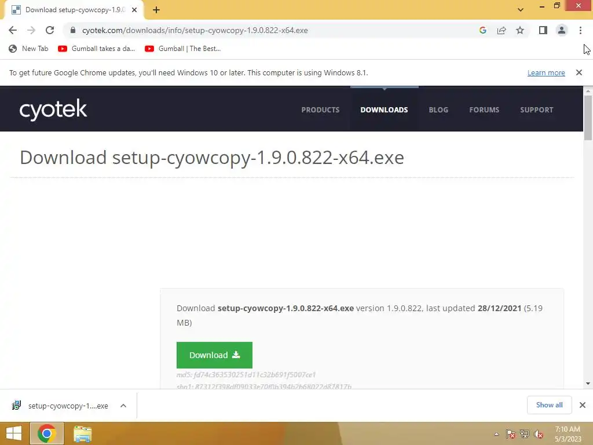Click the Action Center flag icon
The height and width of the screenshot is (445, 593).
(x=511, y=434)
